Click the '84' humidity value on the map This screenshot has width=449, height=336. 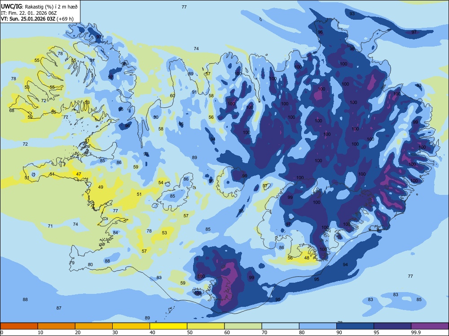pyautogui.click(x=115, y=233)
